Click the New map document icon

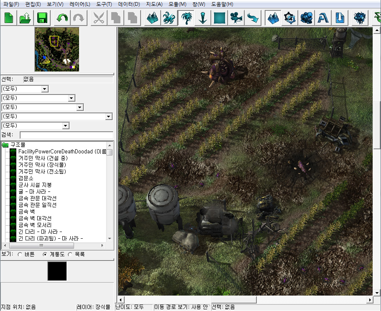point(9,18)
